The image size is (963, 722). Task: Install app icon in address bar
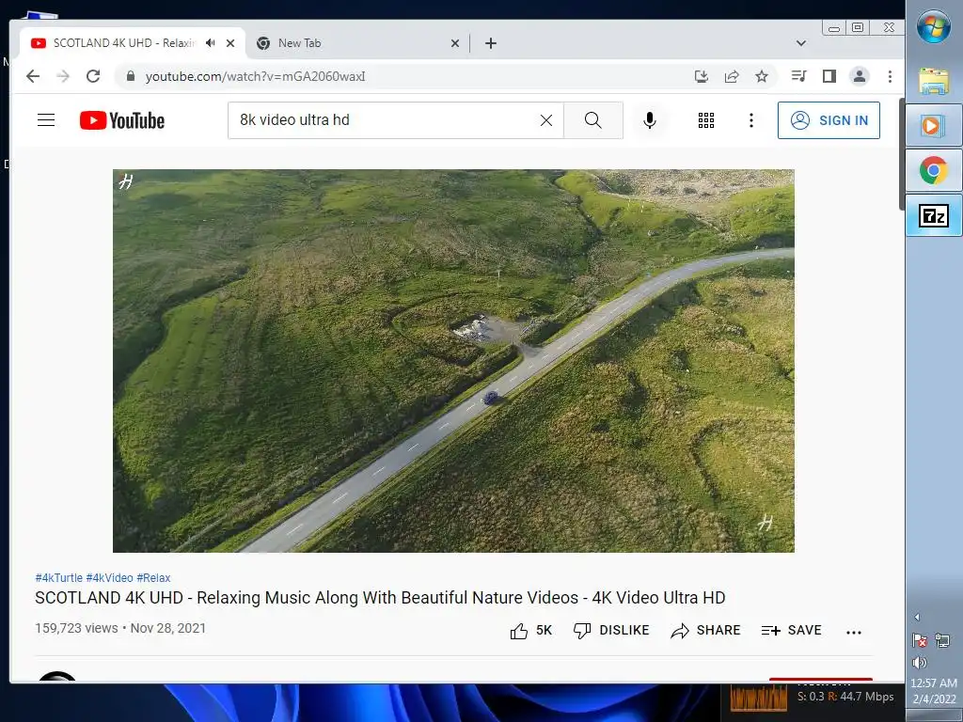[701, 76]
